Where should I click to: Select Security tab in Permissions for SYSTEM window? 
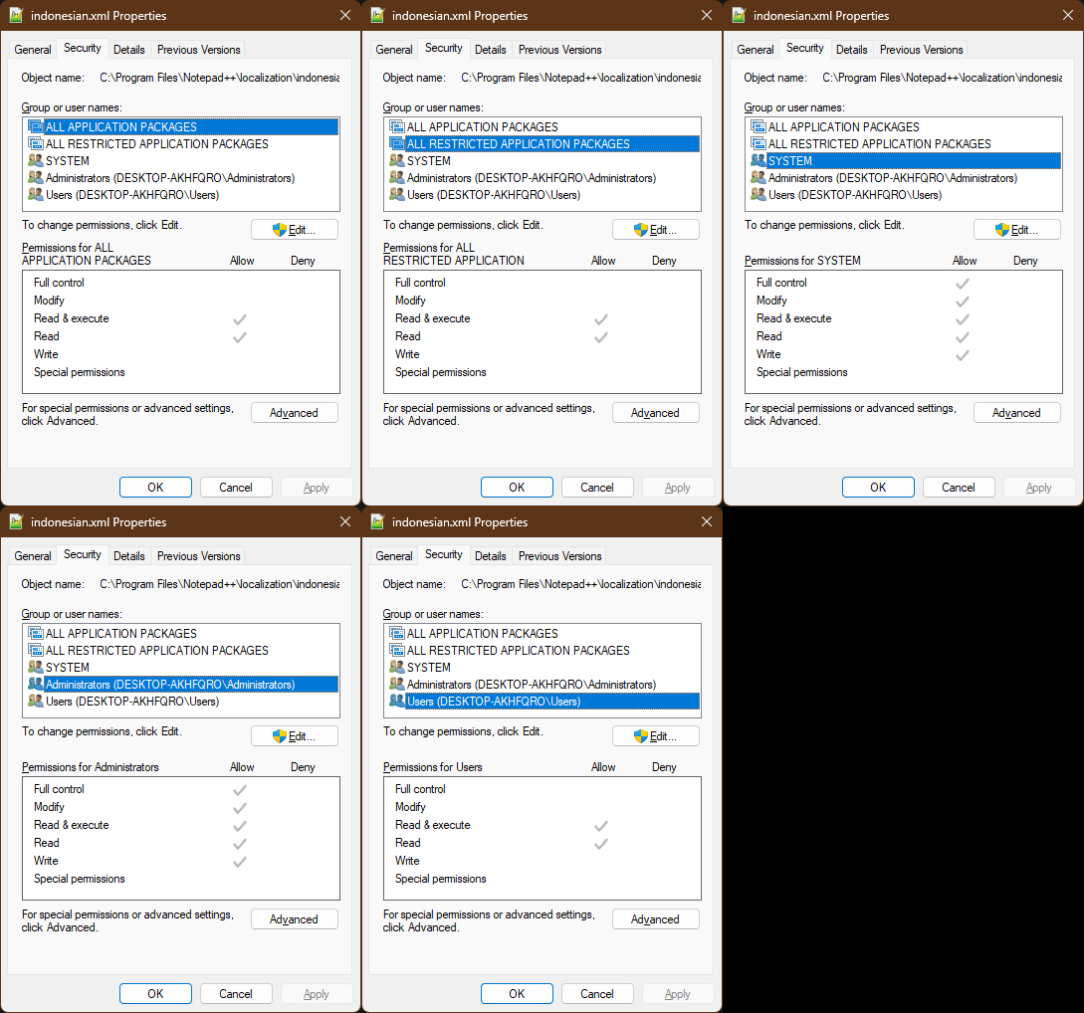click(x=804, y=49)
